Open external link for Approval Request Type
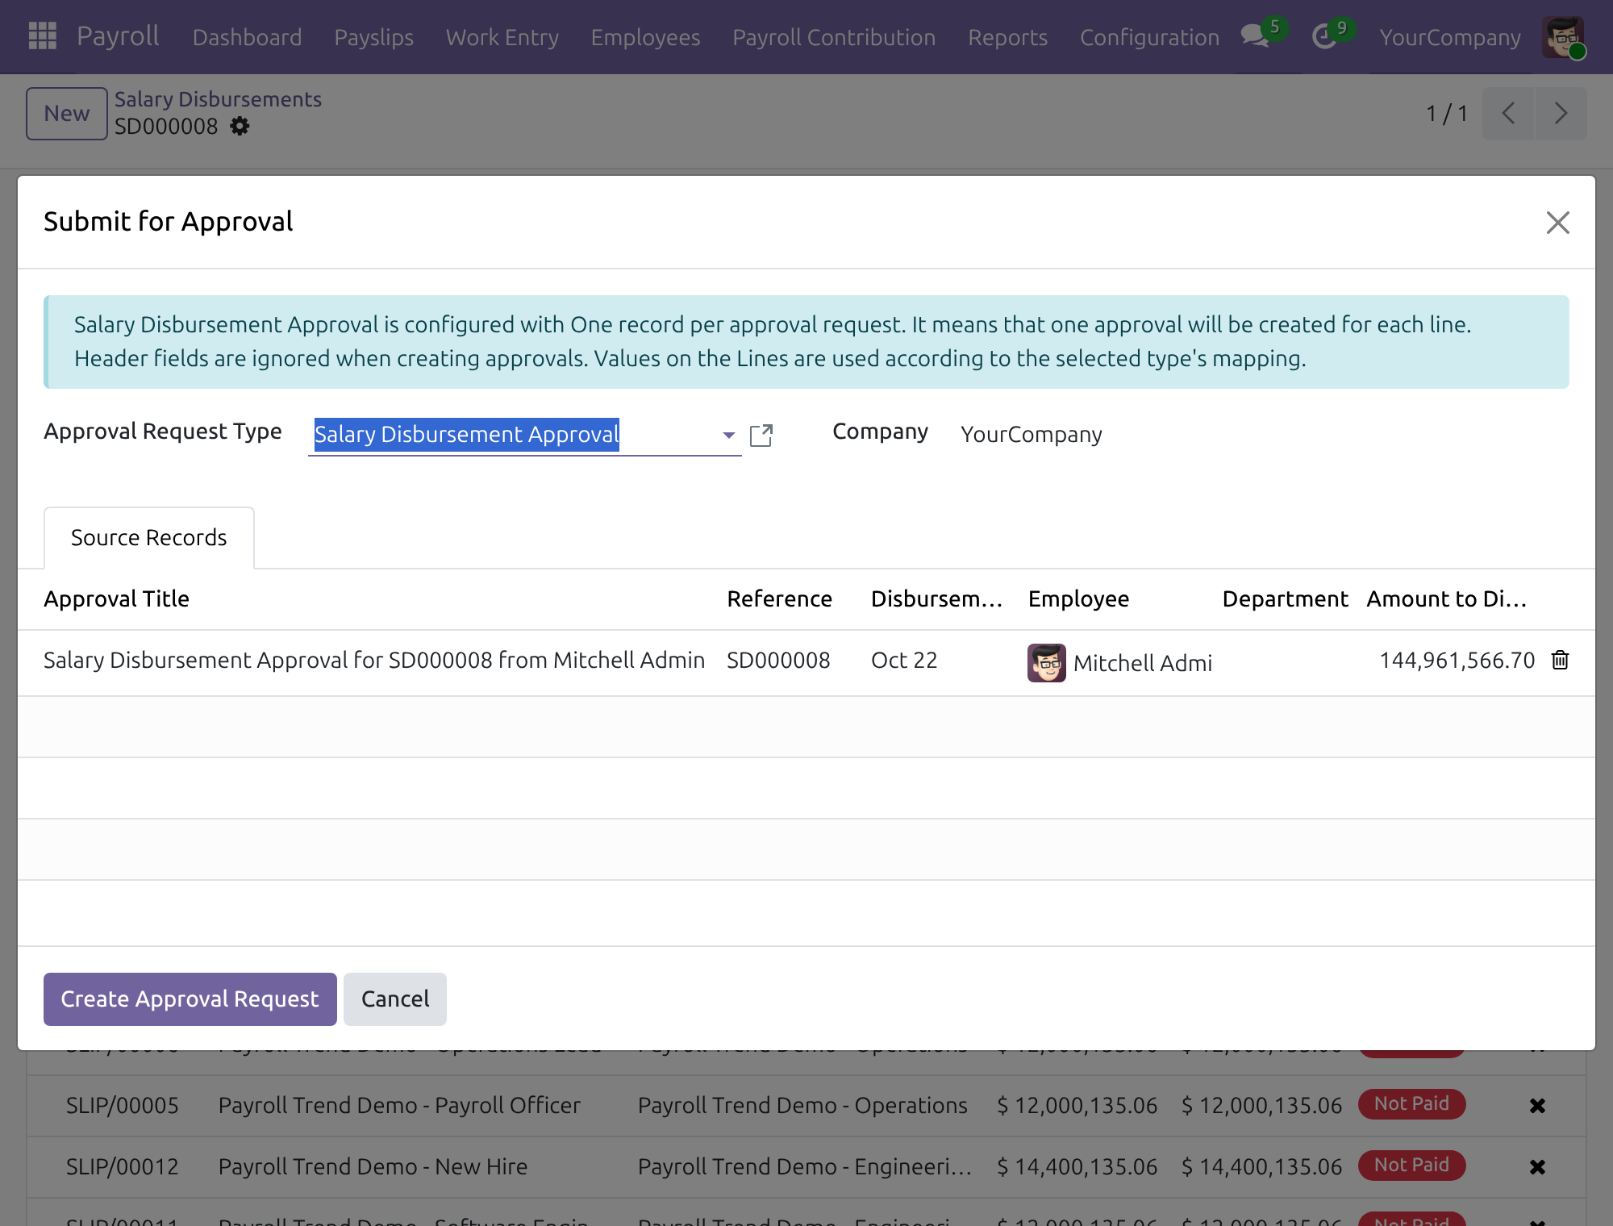 click(x=761, y=435)
